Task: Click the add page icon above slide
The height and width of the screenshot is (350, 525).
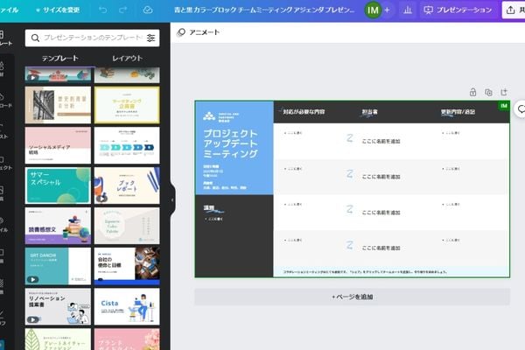Action: pos(504,92)
